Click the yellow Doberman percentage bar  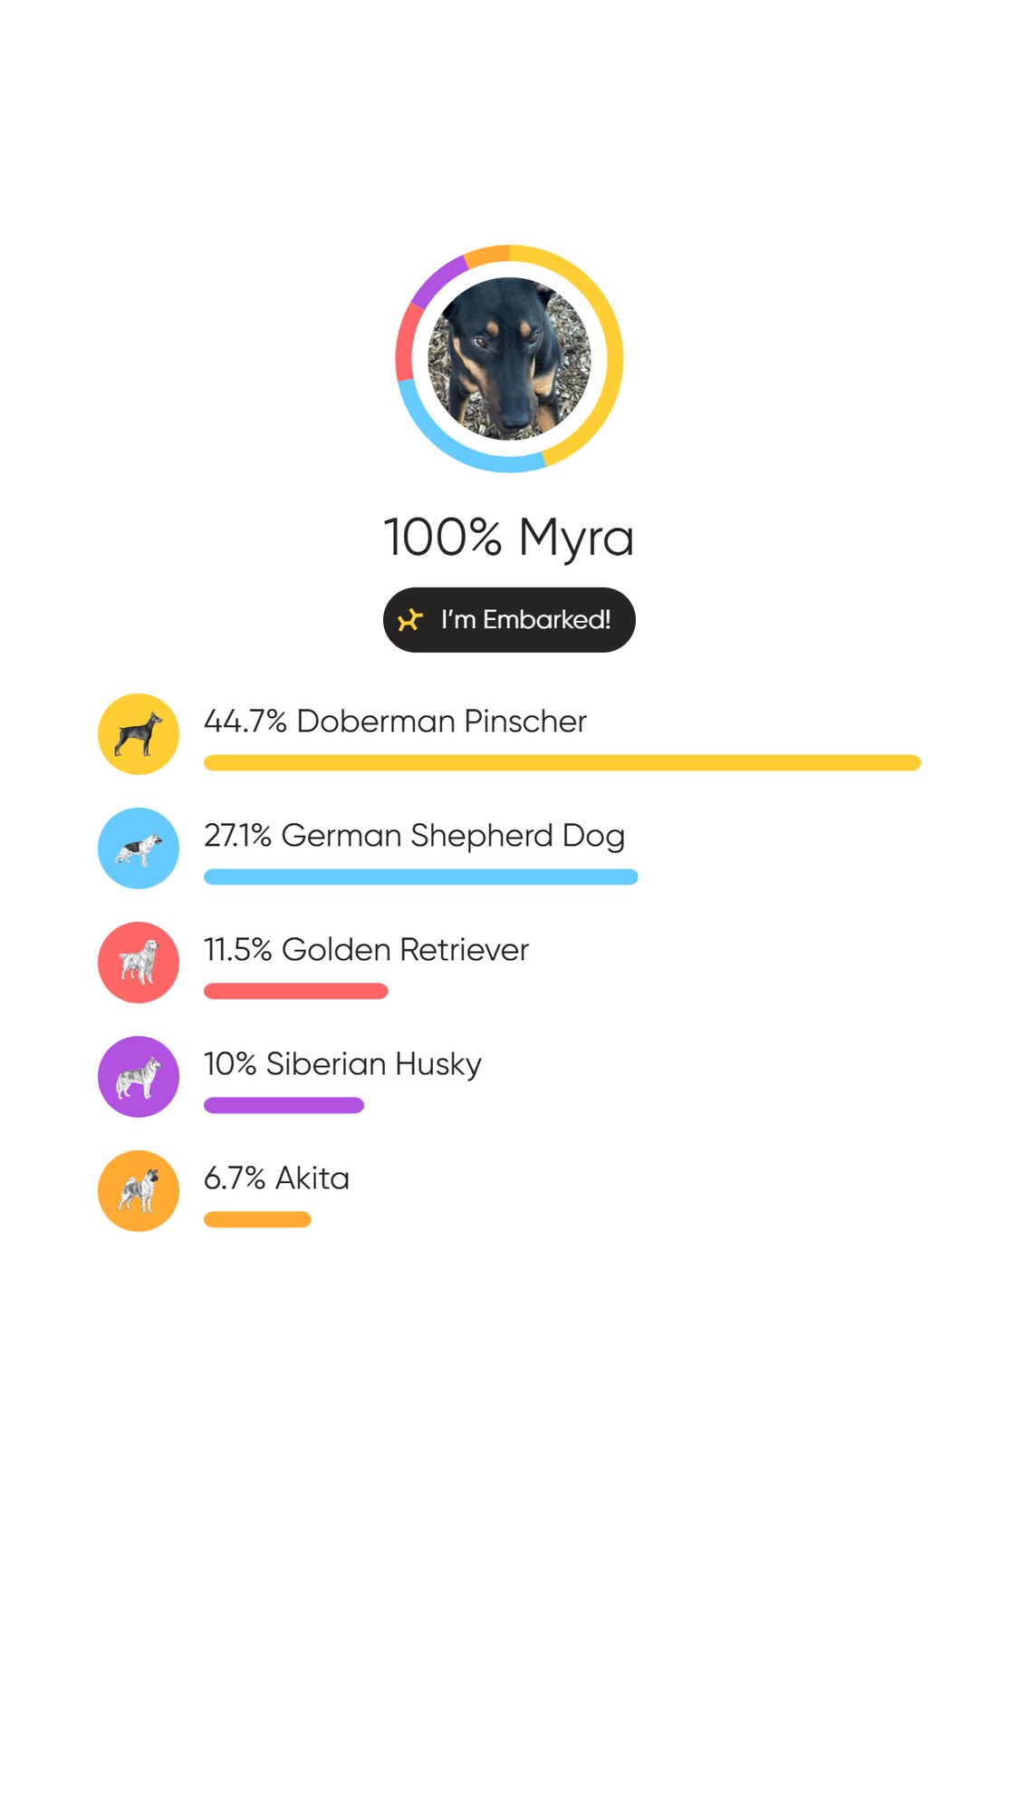562,762
